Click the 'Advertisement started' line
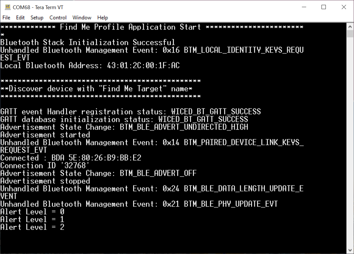The height and width of the screenshot is (254, 354). [45, 135]
